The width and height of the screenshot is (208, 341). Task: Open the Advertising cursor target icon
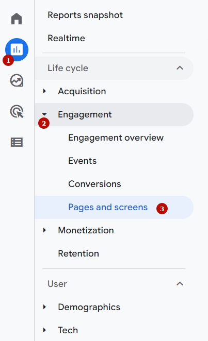[x=17, y=112]
